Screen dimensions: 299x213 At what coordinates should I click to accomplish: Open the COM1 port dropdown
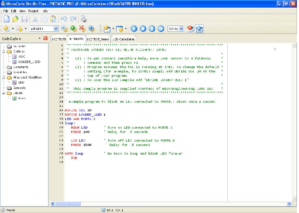[181, 28]
